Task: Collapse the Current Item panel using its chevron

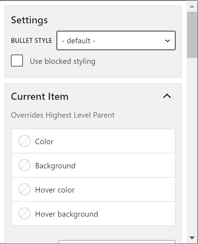Action: pyautogui.click(x=167, y=96)
